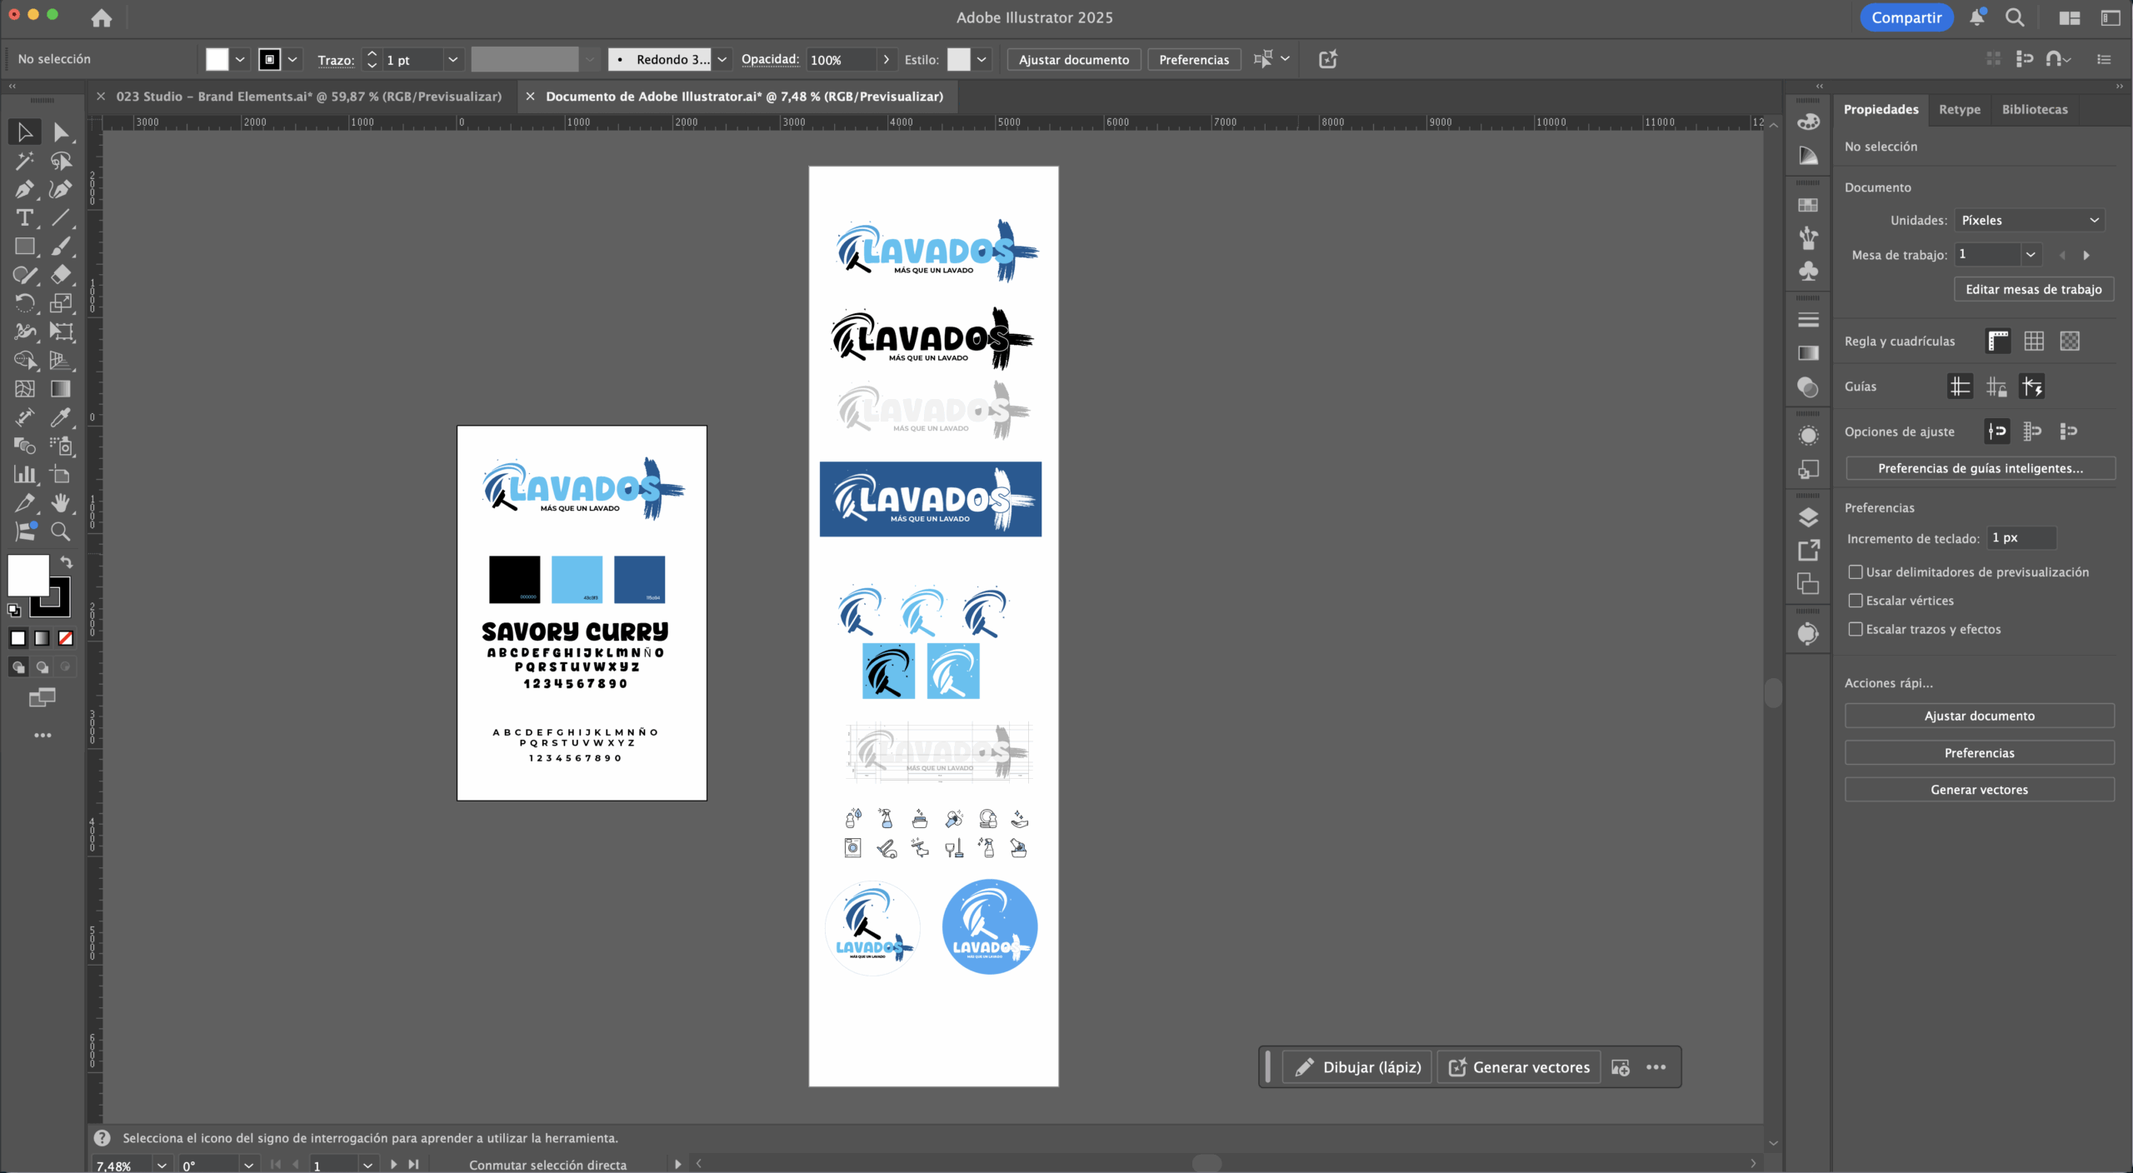The height and width of the screenshot is (1173, 2133).
Task: Select the Gradient tool
Action: pos(61,389)
